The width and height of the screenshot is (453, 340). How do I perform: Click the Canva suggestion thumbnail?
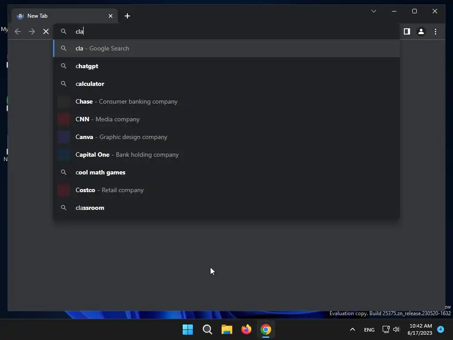64,137
